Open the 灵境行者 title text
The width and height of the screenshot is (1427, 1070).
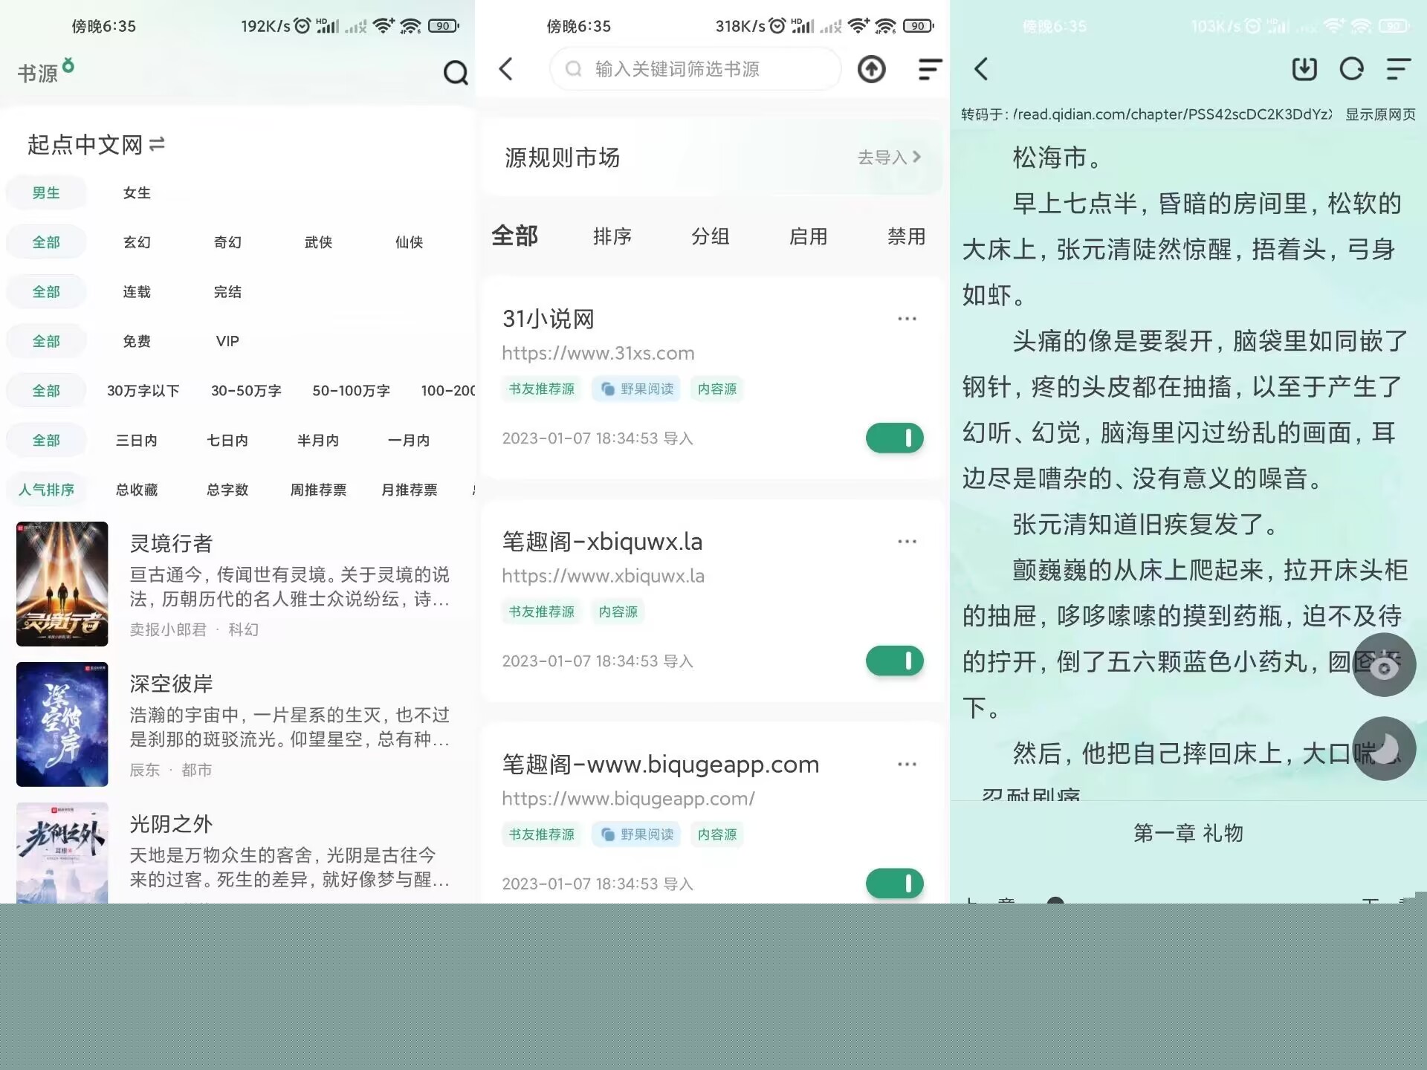[x=171, y=544]
